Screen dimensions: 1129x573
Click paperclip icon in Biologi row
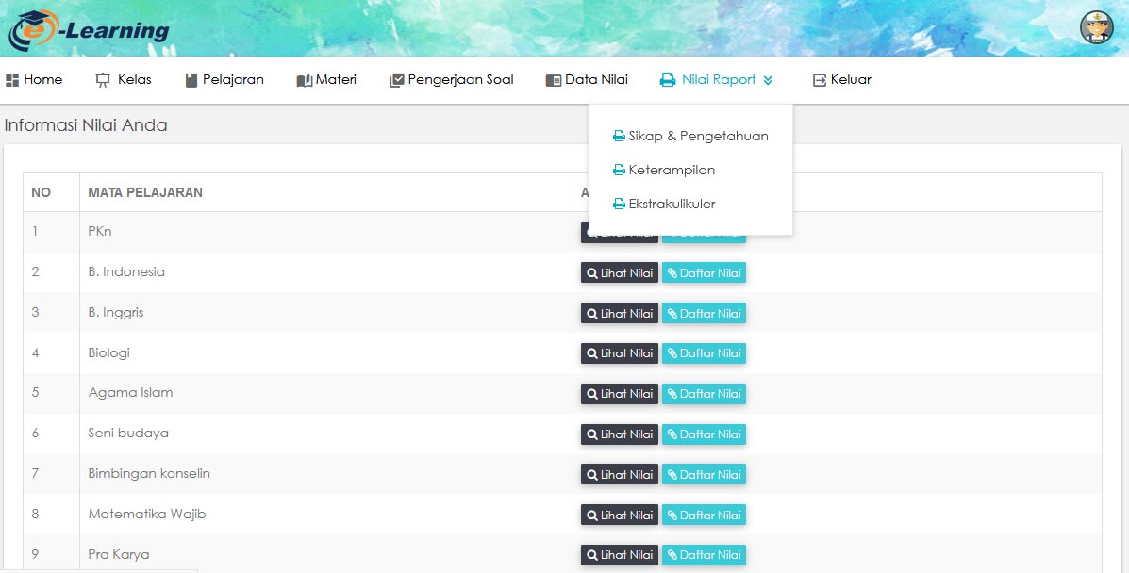672,353
